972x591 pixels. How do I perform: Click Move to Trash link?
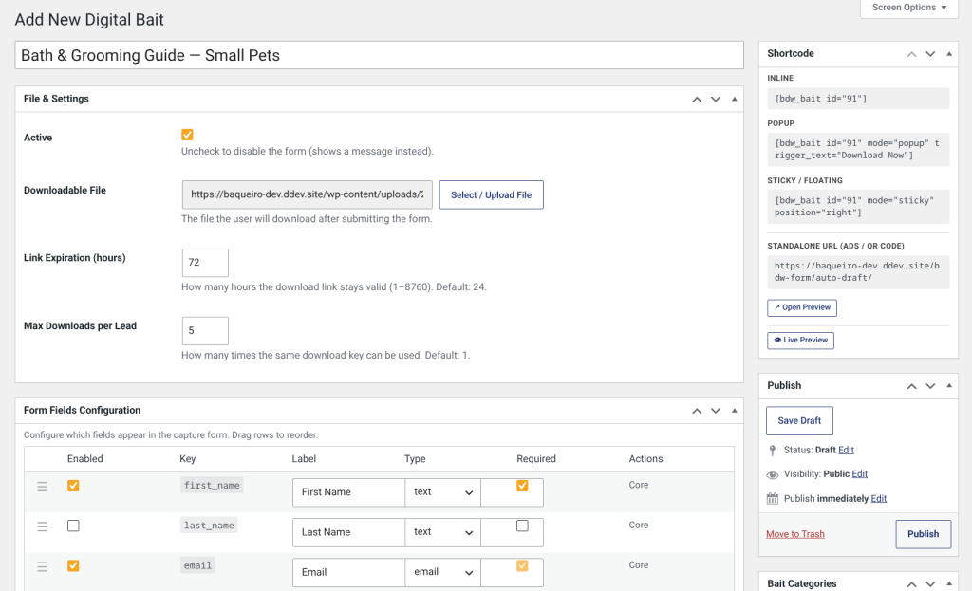795,535
